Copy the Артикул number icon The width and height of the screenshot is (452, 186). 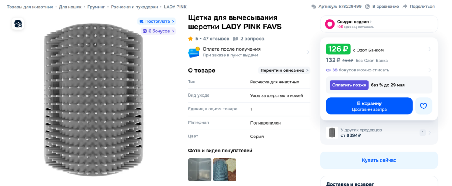point(314,7)
